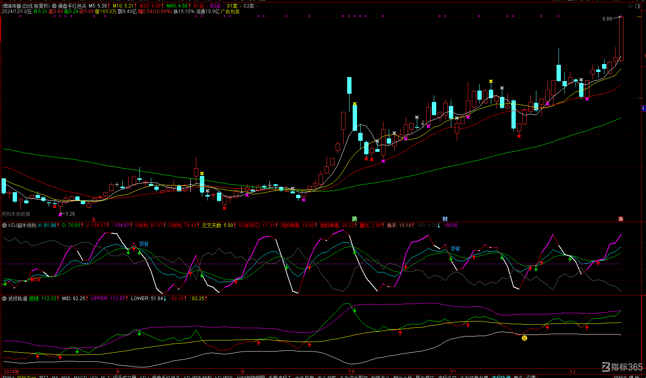Image resolution: width=646 pixels, height=378 pixels.
Task: Click the month 12 marker on time axis
Action: [573, 372]
